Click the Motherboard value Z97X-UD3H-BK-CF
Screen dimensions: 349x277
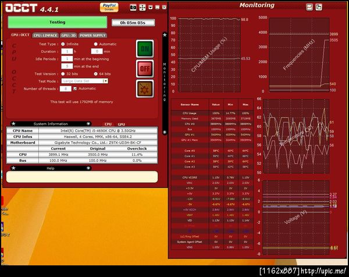coord(98,143)
